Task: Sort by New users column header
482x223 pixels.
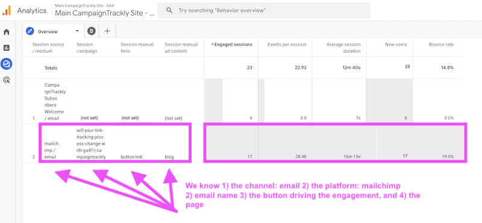Action: click(x=396, y=45)
